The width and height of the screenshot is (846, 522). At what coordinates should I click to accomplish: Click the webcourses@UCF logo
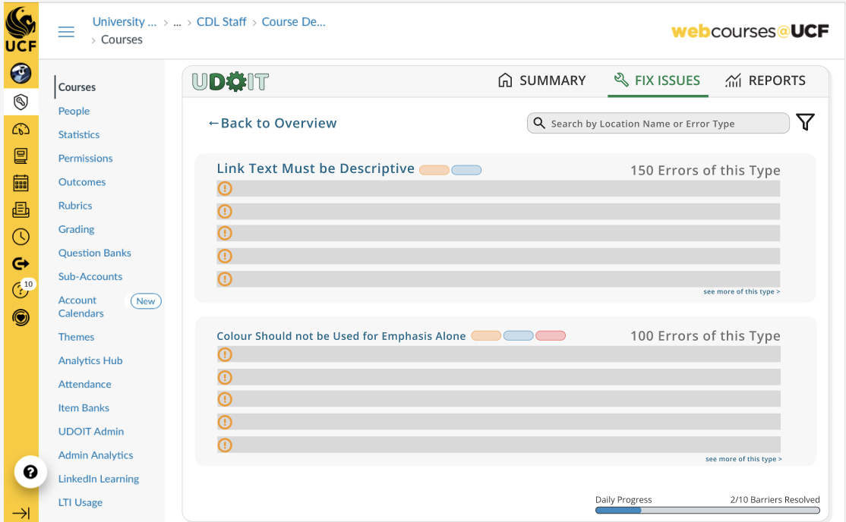point(750,31)
